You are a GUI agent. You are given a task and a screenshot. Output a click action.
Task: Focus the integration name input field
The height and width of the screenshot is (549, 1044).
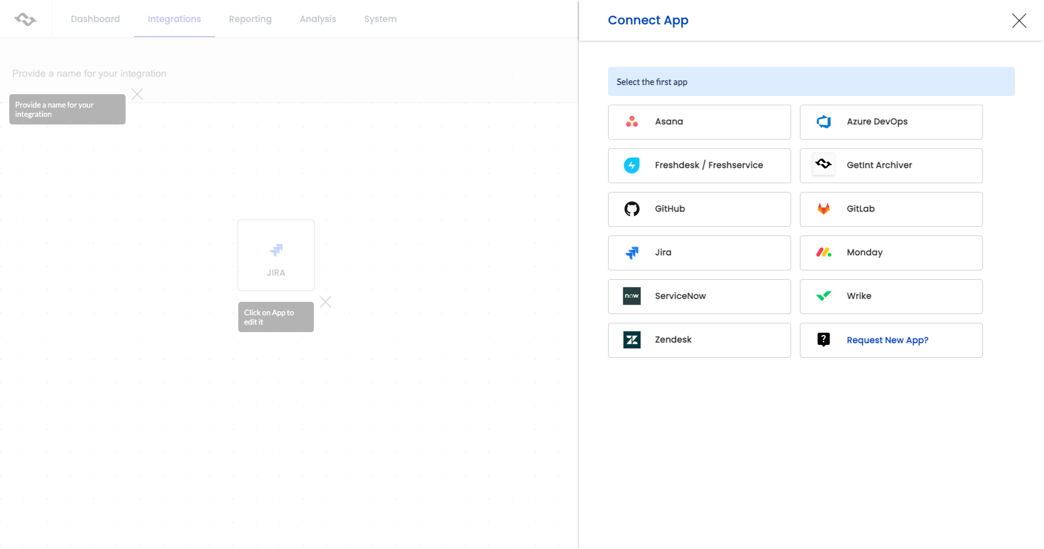click(262, 74)
